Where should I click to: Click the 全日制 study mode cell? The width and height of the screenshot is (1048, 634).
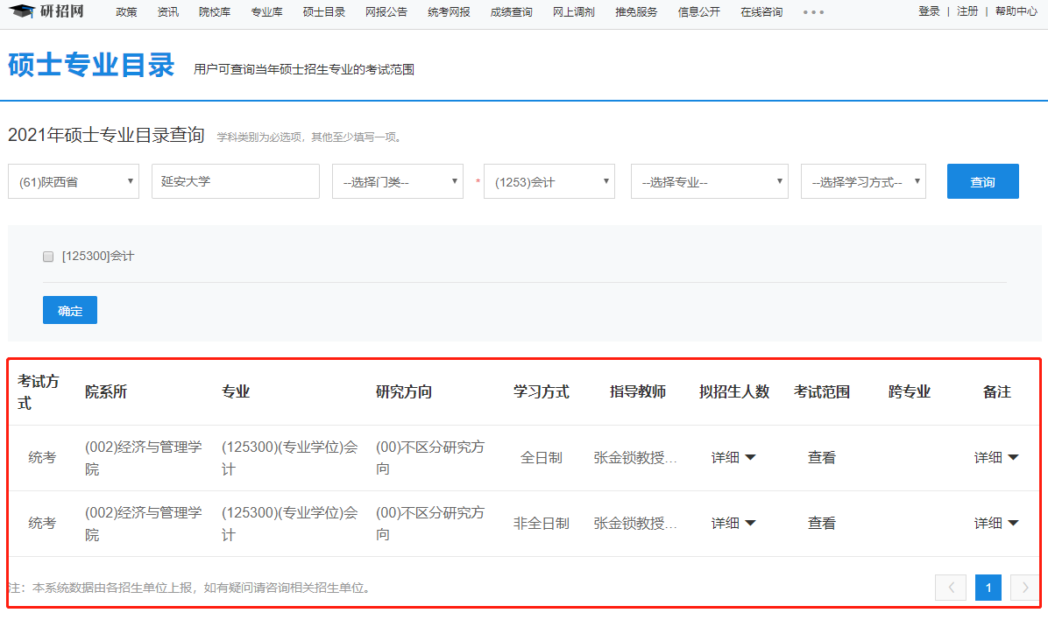pos(542,458)
